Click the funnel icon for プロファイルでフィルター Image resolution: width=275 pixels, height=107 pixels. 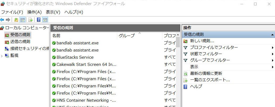coord(185,48)
